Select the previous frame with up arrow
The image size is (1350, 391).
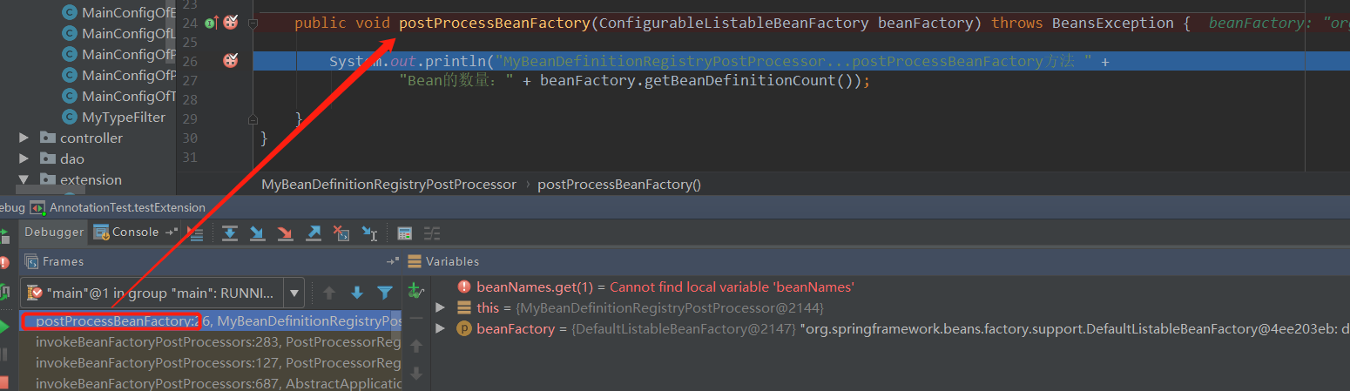pos(328,293)
